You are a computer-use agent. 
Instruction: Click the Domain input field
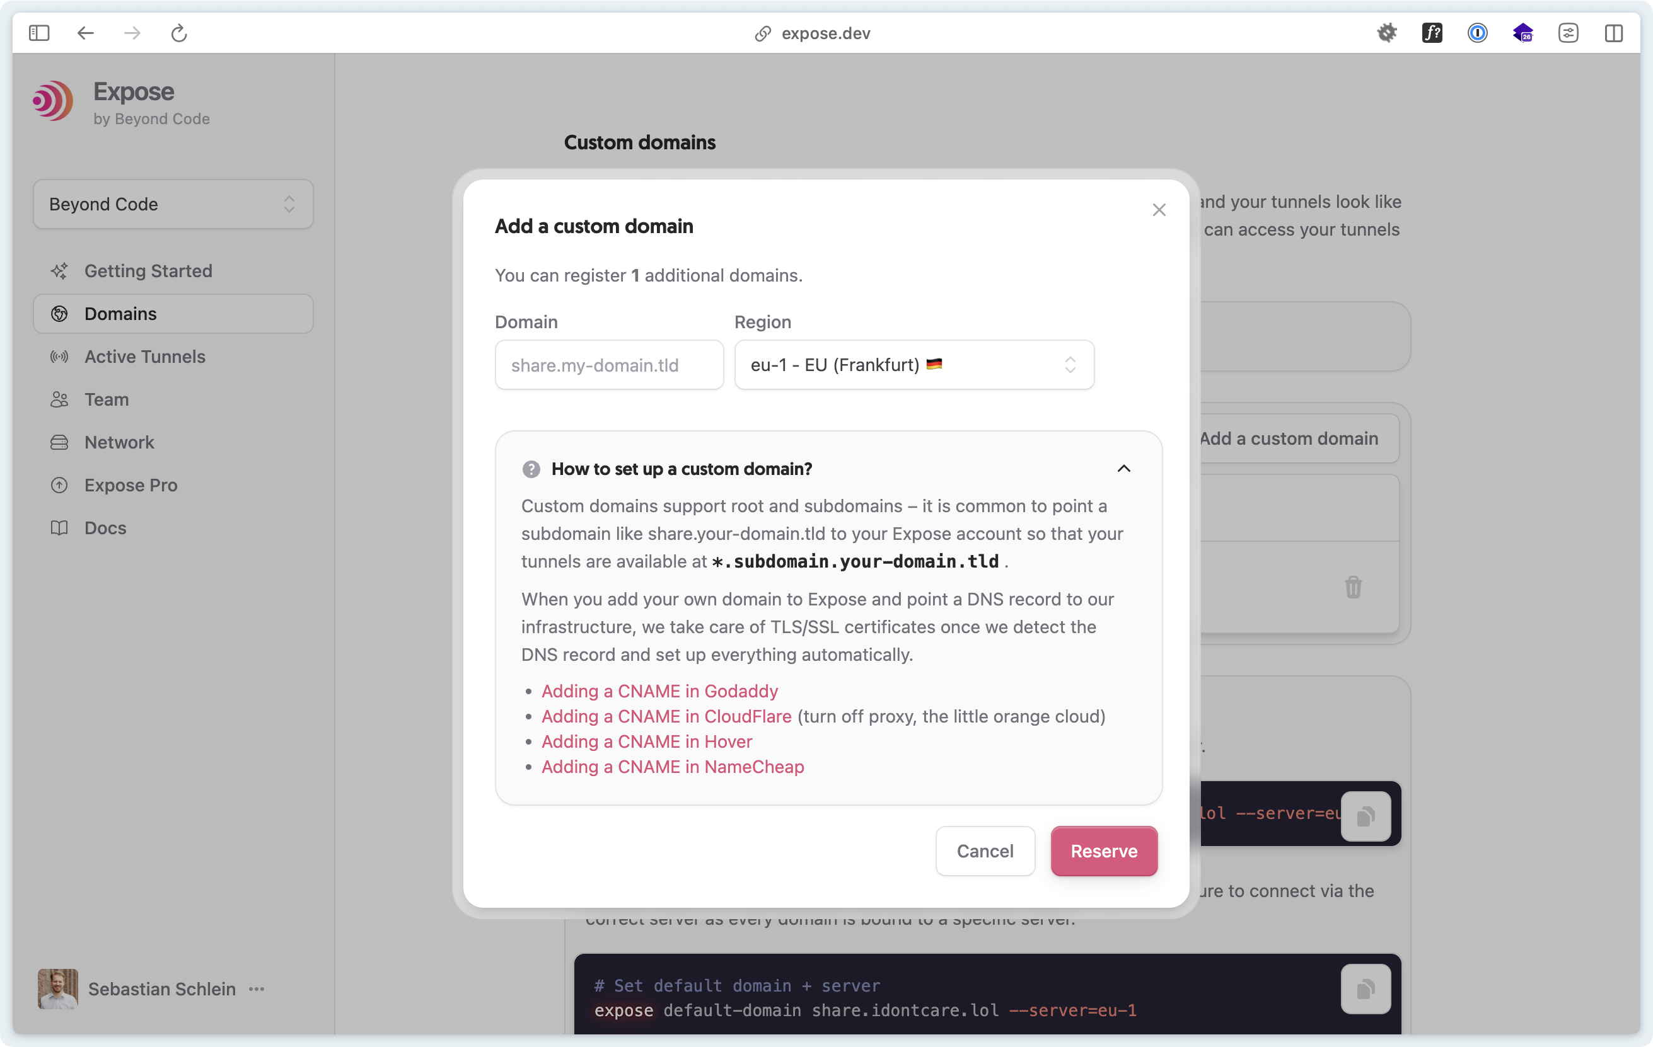(x=609, y=365)
